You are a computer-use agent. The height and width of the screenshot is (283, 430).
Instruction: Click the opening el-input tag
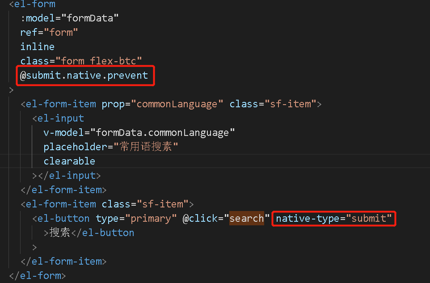click(60, 118)
